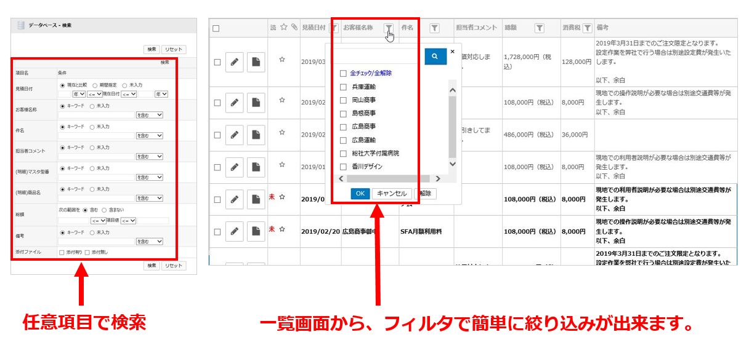Select the 期間指定 radio for 見積日付

point(94,85)
